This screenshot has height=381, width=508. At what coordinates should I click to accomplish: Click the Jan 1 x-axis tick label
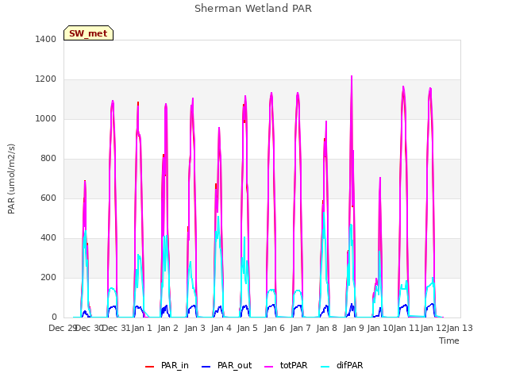pos(141,328)
